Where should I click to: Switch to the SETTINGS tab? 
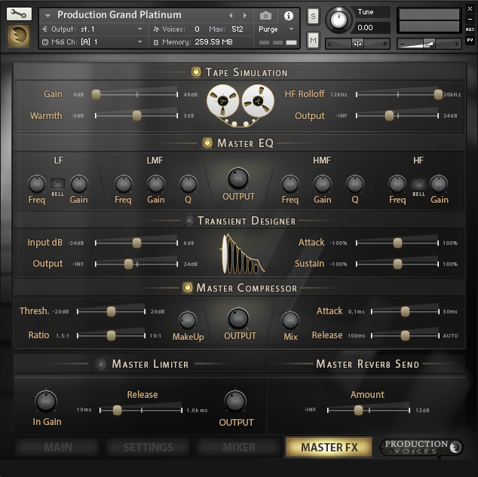(x=149, y=447)
